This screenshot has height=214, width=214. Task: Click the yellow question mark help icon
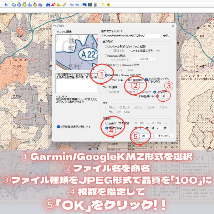pos(103,5)
